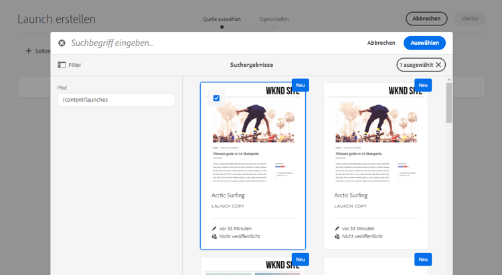
Task: Click the bottom-right blank card with Neu badge
Action: [375, 266]
